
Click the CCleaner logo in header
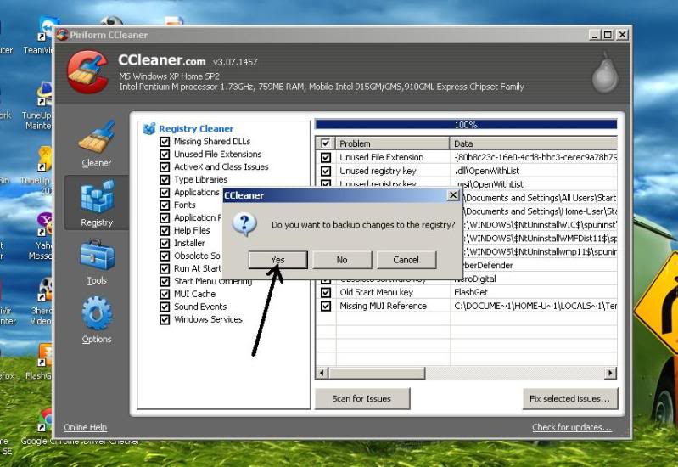tap(87, 71)
